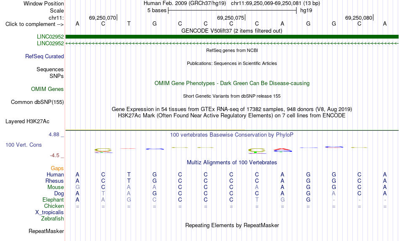This screenshot has width=399, height=241.
Task: Click the Human row T base
Action: click(x=129, y=175)
